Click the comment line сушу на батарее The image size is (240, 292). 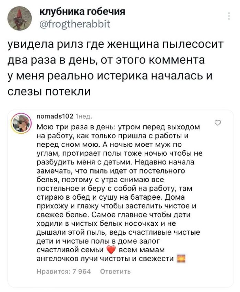[x=111, y=198]
